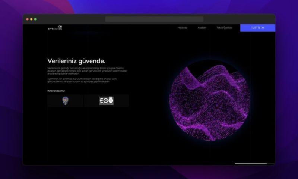
Task: Click the first paragraph about data privacy
Action: pos(87,71)
